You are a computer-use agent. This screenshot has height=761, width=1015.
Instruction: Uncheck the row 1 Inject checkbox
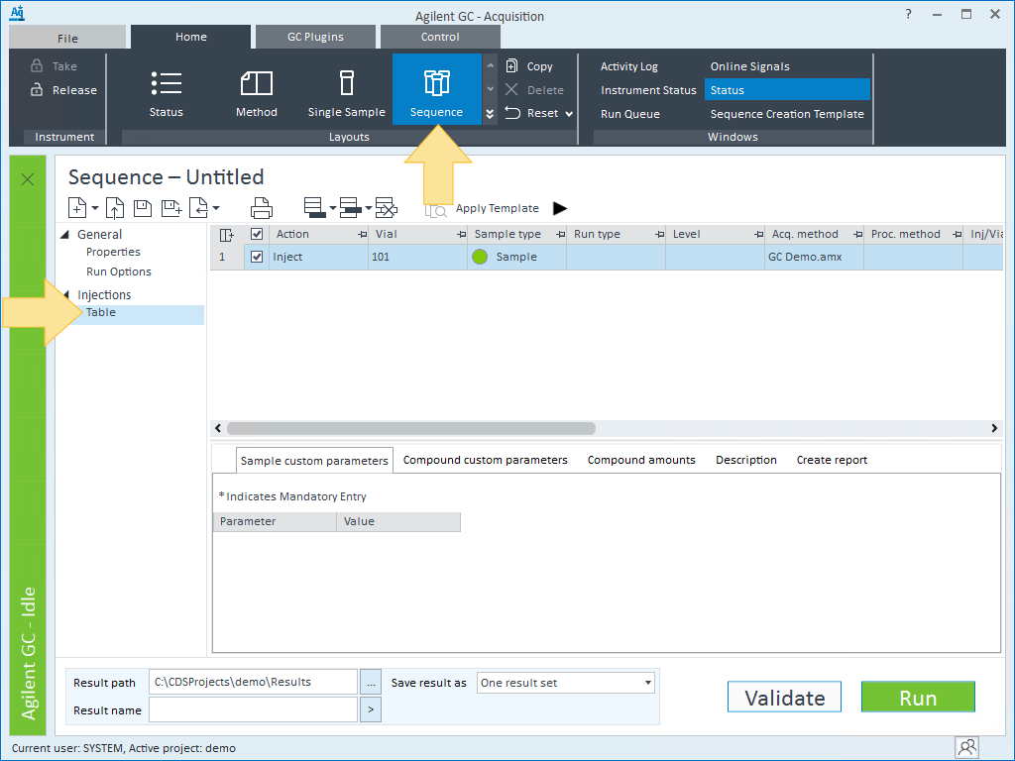257,257
